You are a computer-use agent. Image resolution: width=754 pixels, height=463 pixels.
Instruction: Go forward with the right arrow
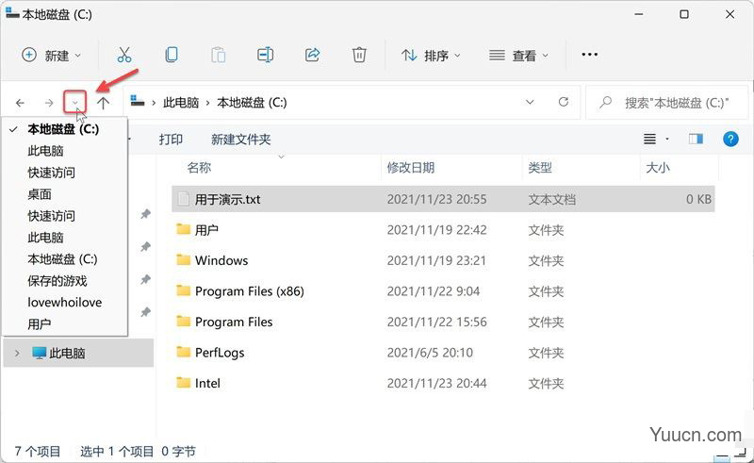(49, 103)
